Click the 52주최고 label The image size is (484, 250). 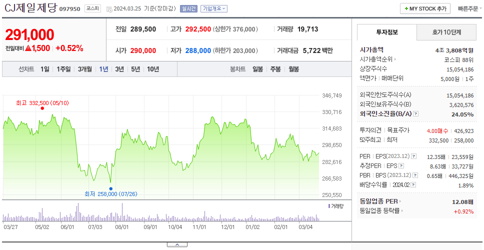[x=371, y=140]
